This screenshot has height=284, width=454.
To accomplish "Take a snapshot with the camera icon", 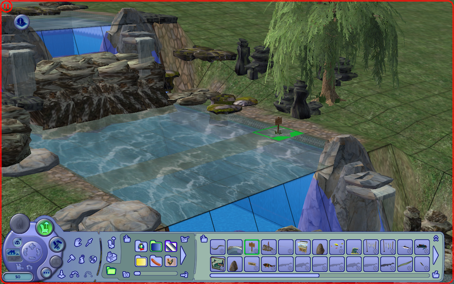I will (29, 267).
